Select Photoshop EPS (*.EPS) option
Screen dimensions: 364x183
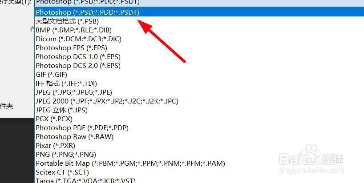coord(199,48)
